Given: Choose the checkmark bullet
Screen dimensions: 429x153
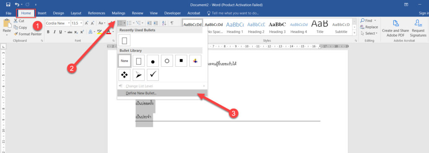Looking at the screenshot, I should [152, 75].
